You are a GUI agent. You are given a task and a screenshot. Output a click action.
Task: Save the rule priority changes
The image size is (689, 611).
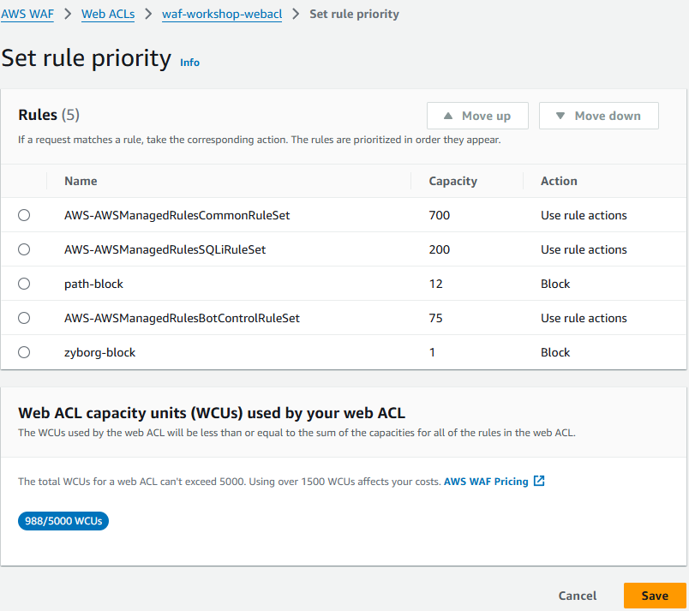click(x=655, y=596)
